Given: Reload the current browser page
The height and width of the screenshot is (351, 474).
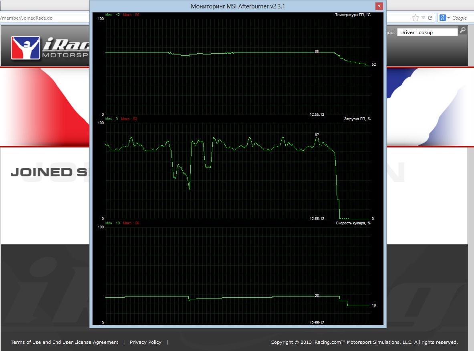Looking at the screenshot, I should tap(430, 18).
